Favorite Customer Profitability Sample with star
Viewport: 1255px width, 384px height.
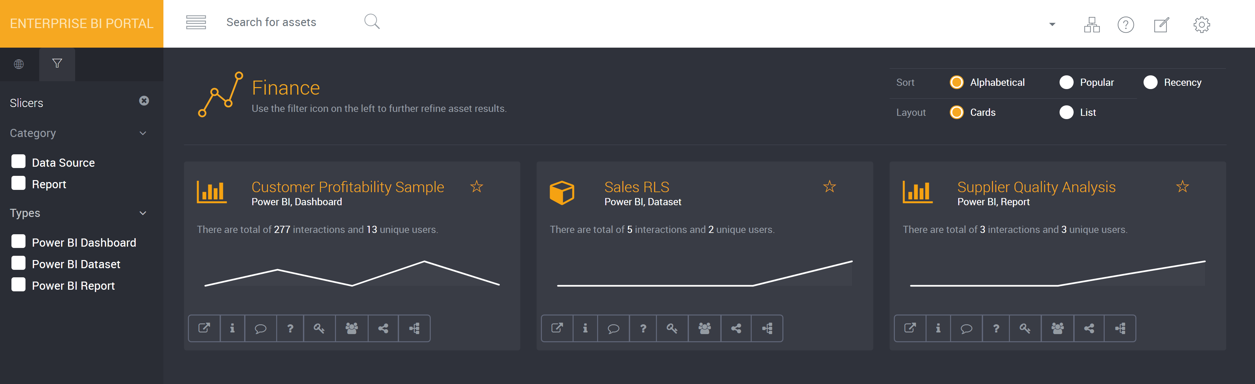point(477,186)
